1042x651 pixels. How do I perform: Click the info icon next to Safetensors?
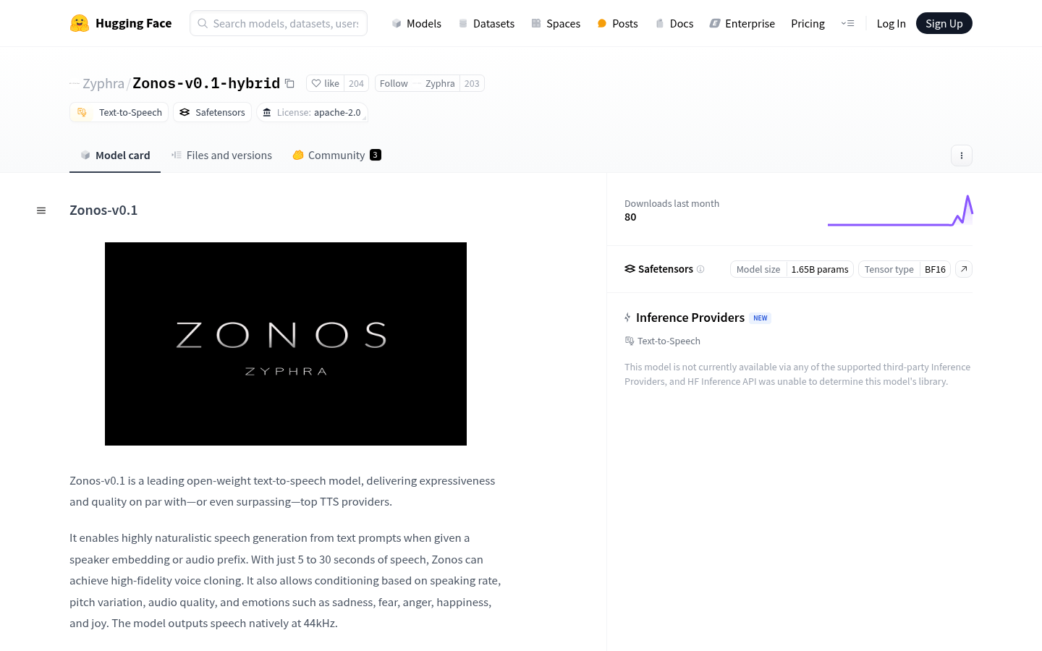click(700, 268)
